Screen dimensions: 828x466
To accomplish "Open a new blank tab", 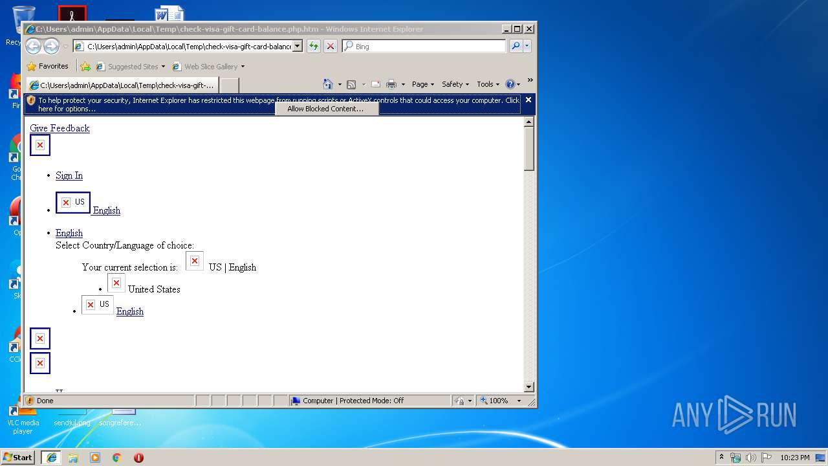I will coord(230,85).
